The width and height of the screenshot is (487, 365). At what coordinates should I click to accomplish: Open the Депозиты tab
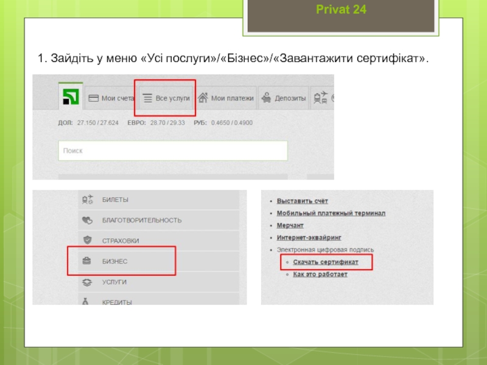coord(284,98)
